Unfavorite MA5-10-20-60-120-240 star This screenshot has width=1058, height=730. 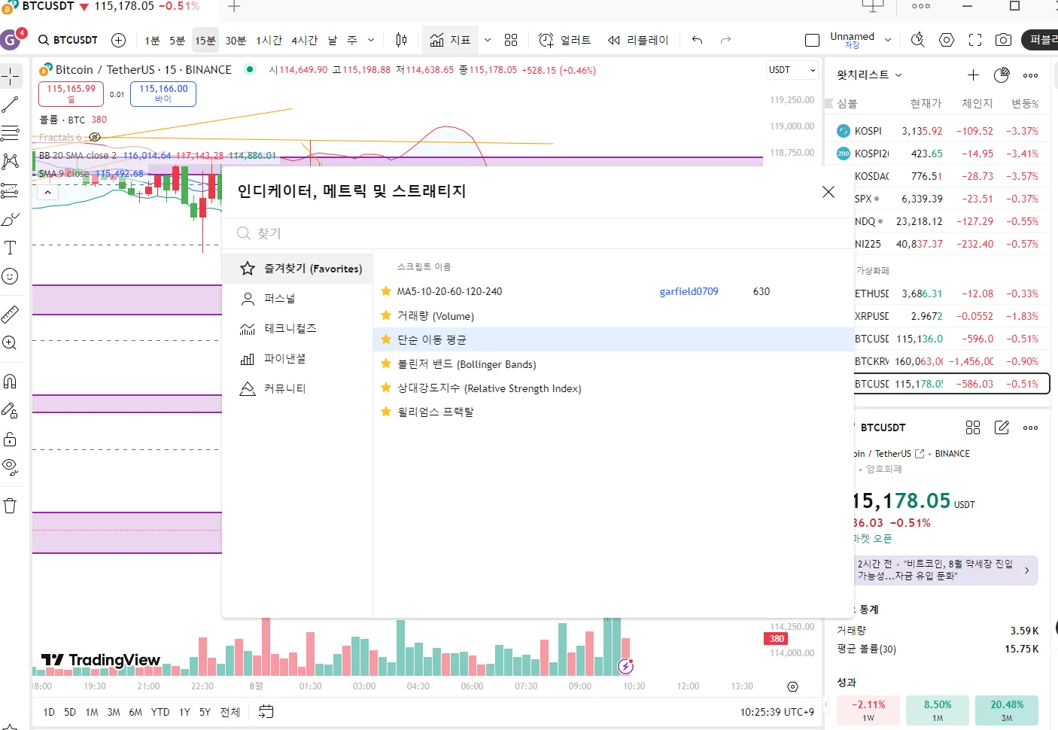pos(386,291)
